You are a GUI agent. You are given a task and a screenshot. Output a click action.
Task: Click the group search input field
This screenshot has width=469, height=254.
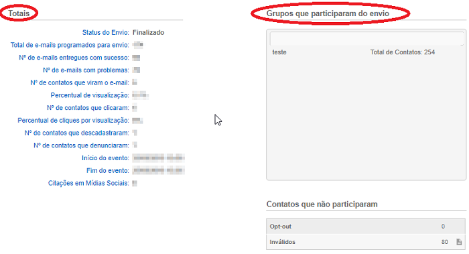[x=366, y=39]
